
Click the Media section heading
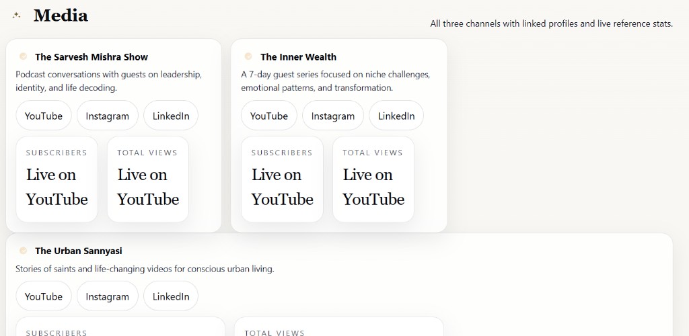[61, 15]
